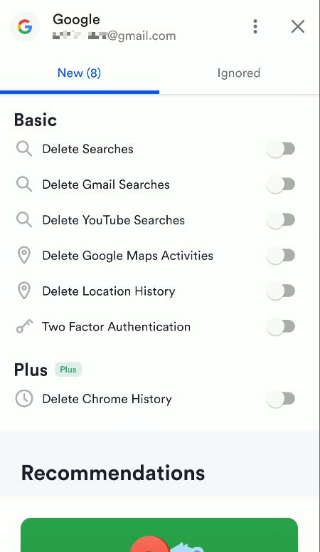Toggle Delete YouTube Searches on

(281, 220)
